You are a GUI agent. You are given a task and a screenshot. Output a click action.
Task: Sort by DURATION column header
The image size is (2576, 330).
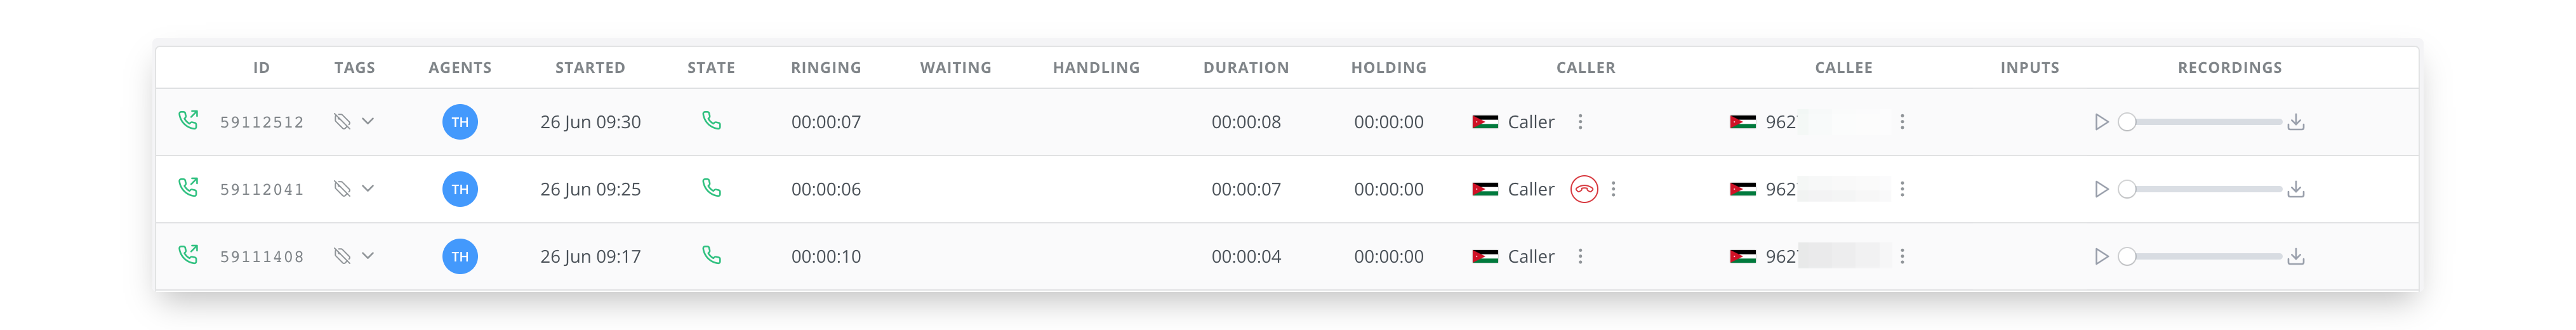pyautogui.click(x=1246, y=68)
